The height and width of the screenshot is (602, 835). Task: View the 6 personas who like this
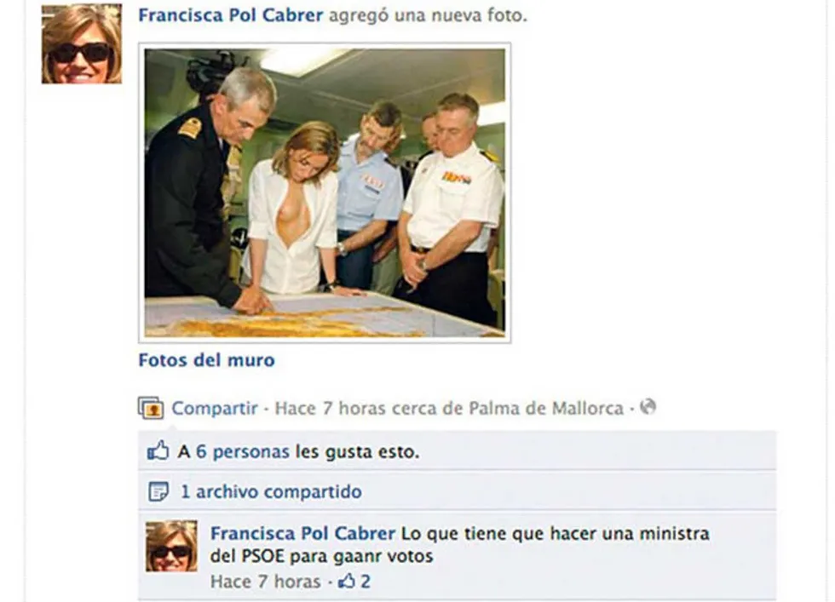coord(242,452)
